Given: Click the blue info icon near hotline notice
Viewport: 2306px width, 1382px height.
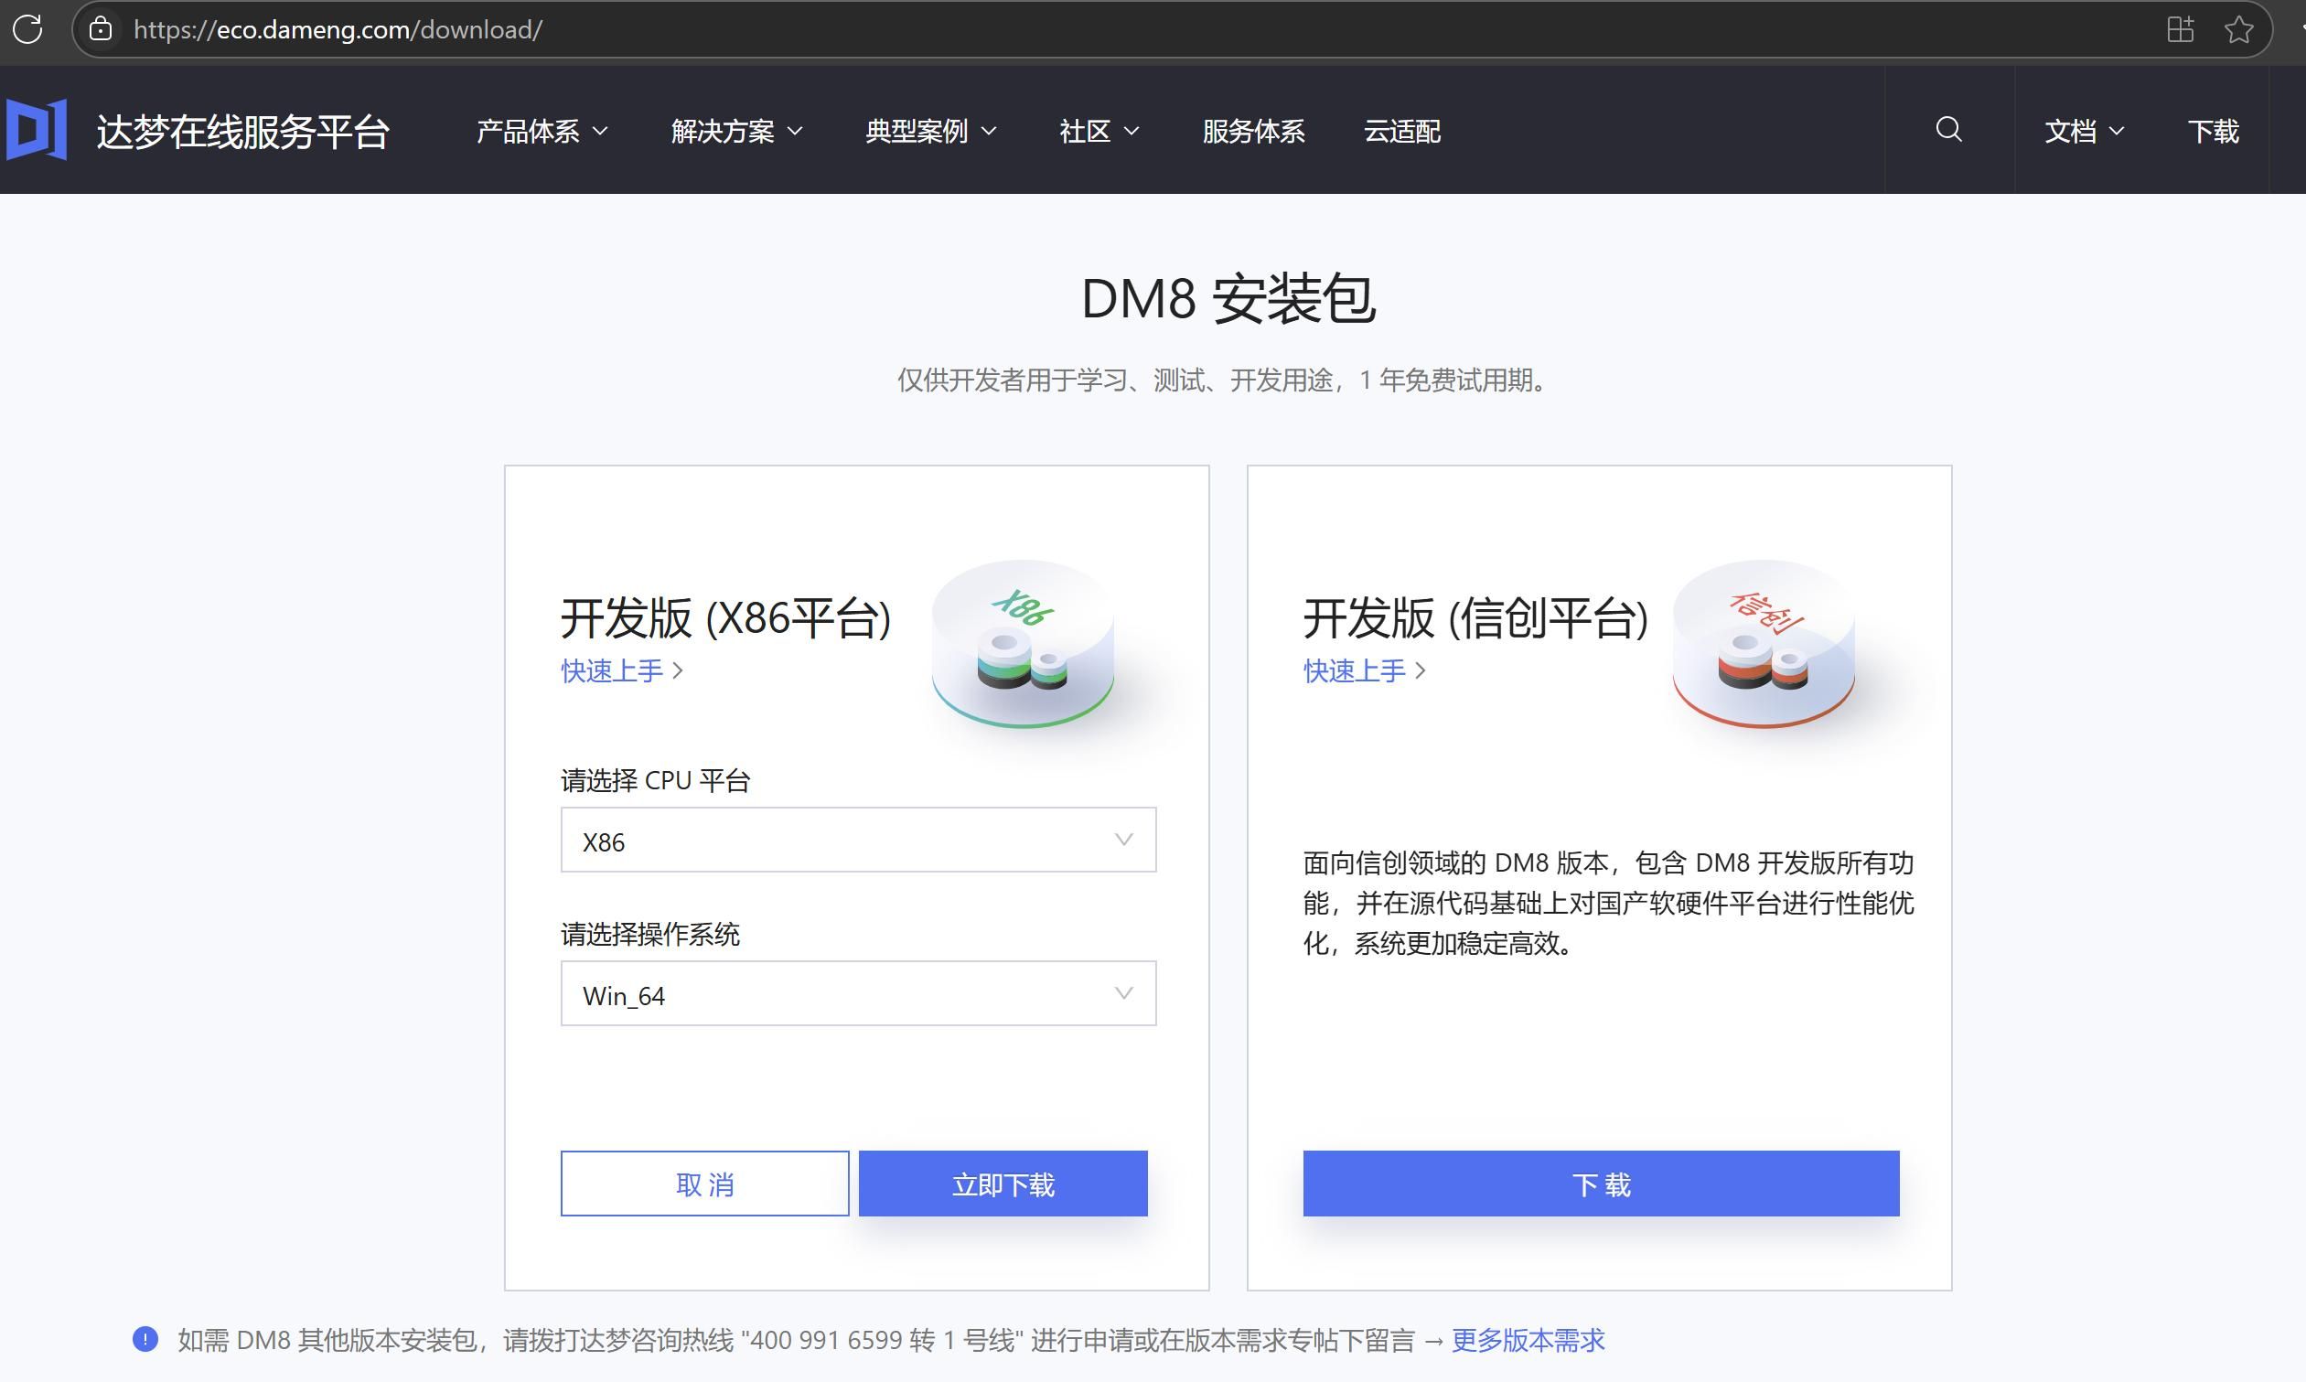Looking at the screenshot, I should click(x=145, y=1339).
